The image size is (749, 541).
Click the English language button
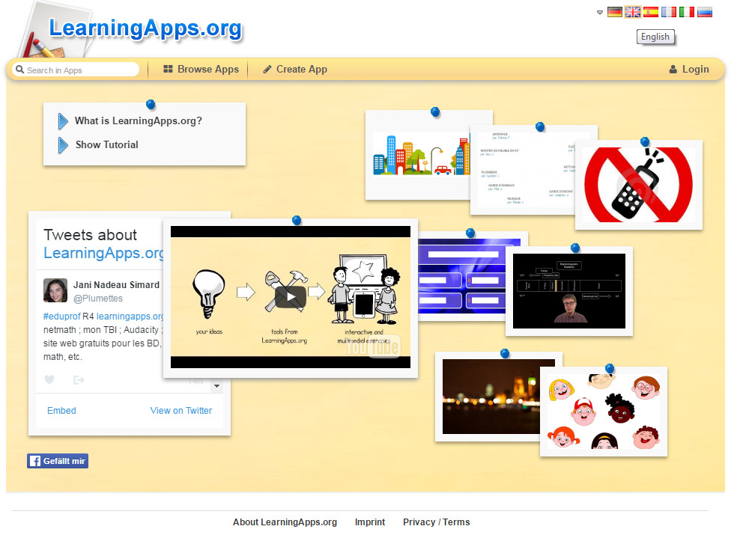pyautogui.click(x=655, y=37)
